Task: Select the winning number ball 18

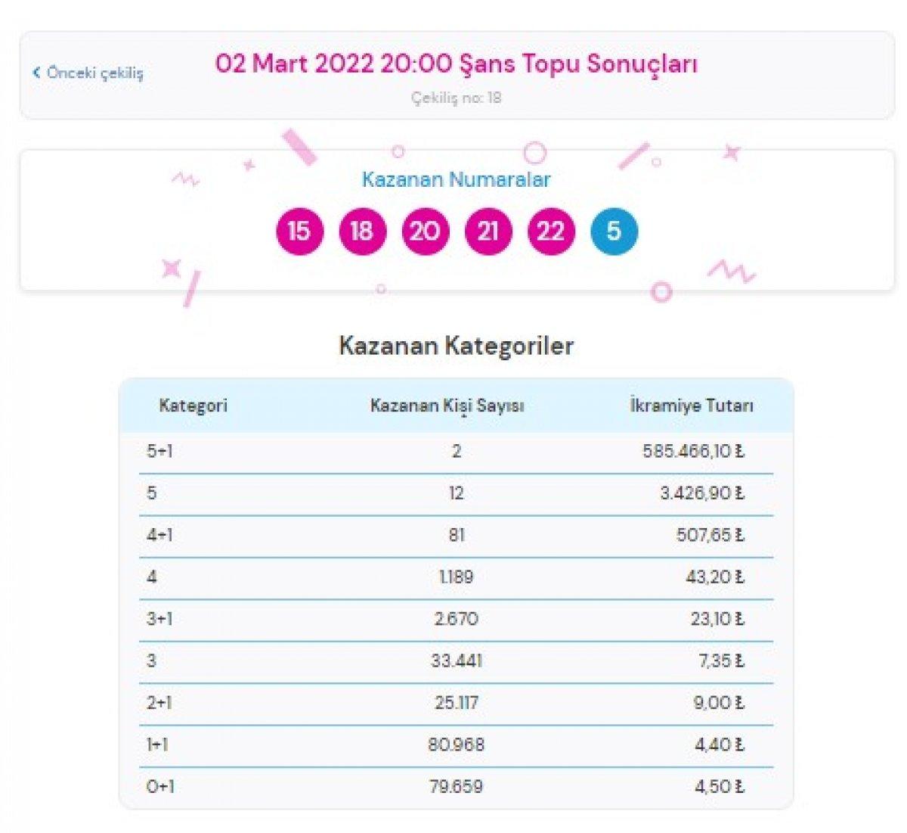Action: pyautogui.click(x=363, y=231)
